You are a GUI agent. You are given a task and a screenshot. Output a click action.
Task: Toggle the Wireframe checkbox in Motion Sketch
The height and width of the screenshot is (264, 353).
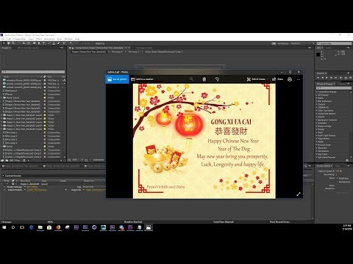coord(337,178)
